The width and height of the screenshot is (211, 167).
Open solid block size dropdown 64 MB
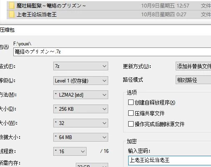pos(81,137)
